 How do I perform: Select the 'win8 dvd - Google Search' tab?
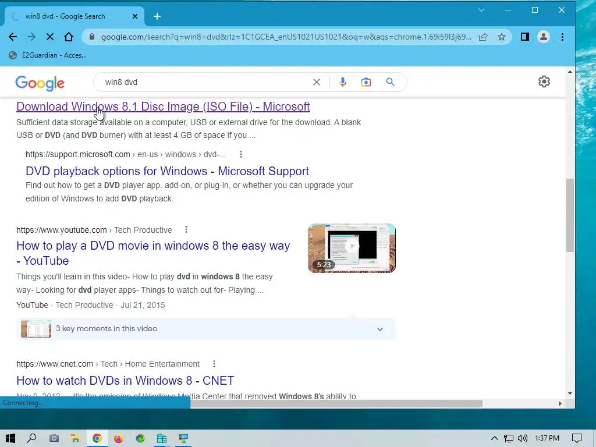pyautogui.click(x=74, y=16)
